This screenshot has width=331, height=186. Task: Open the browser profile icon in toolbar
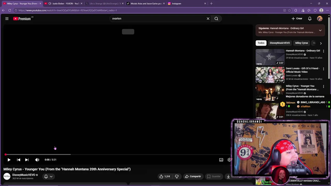pos(321,10)
